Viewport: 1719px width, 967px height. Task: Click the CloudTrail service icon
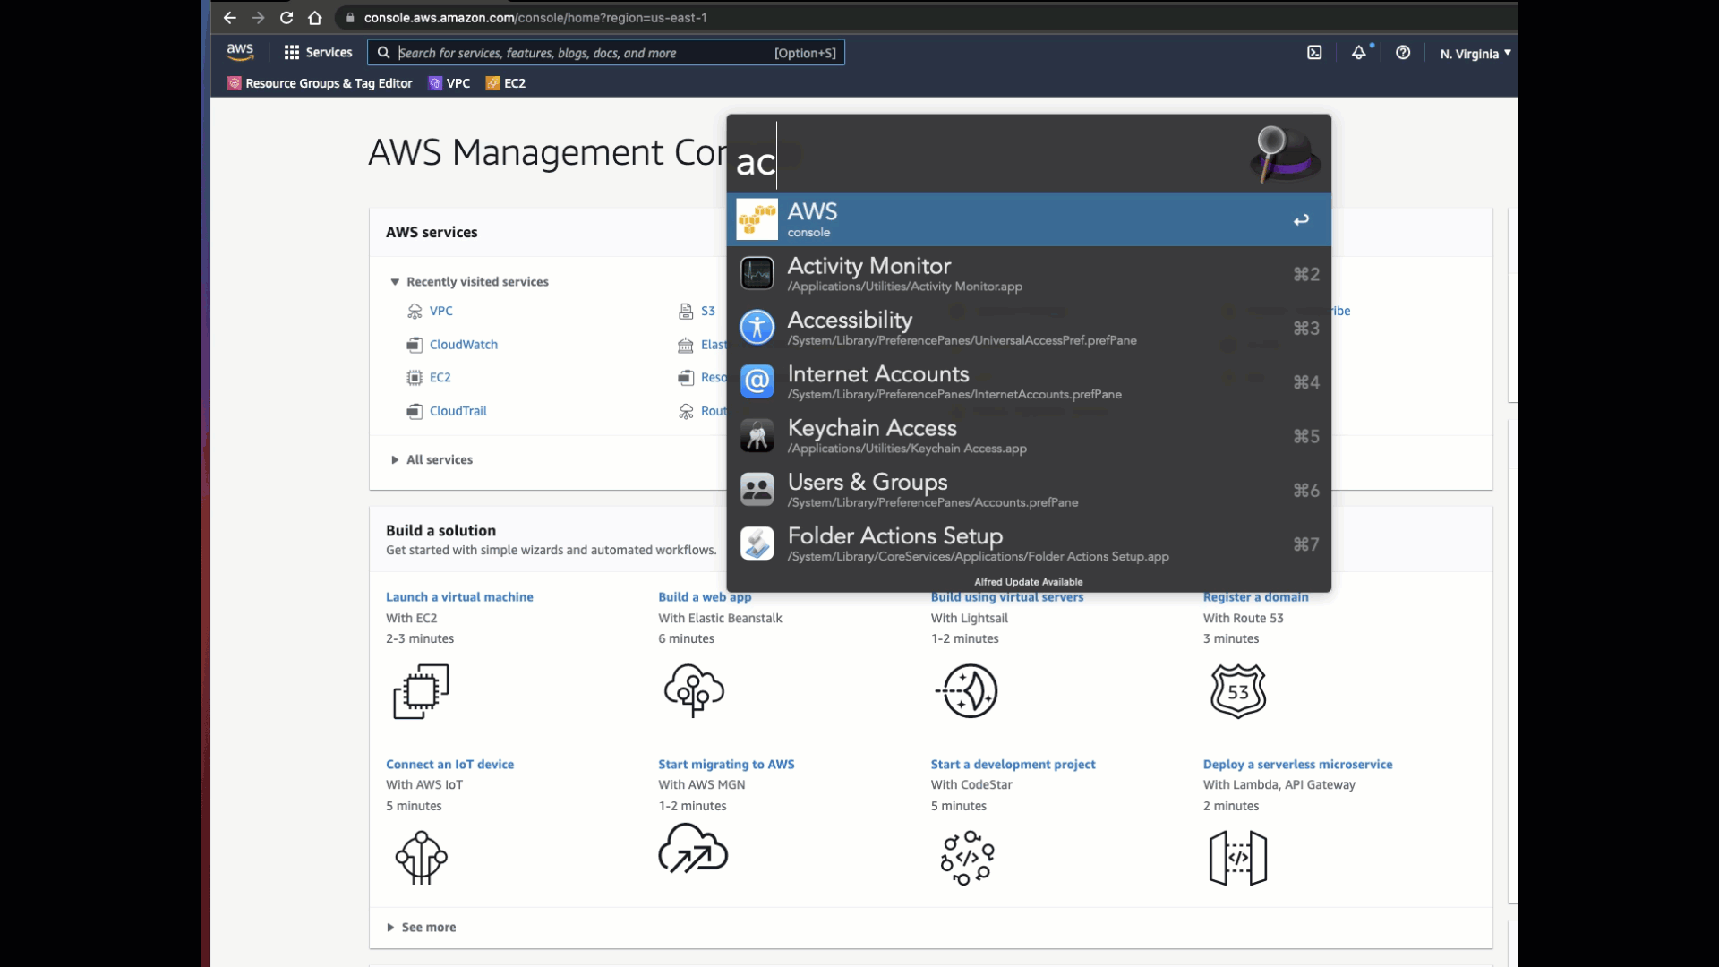click(x=415, y=411)
